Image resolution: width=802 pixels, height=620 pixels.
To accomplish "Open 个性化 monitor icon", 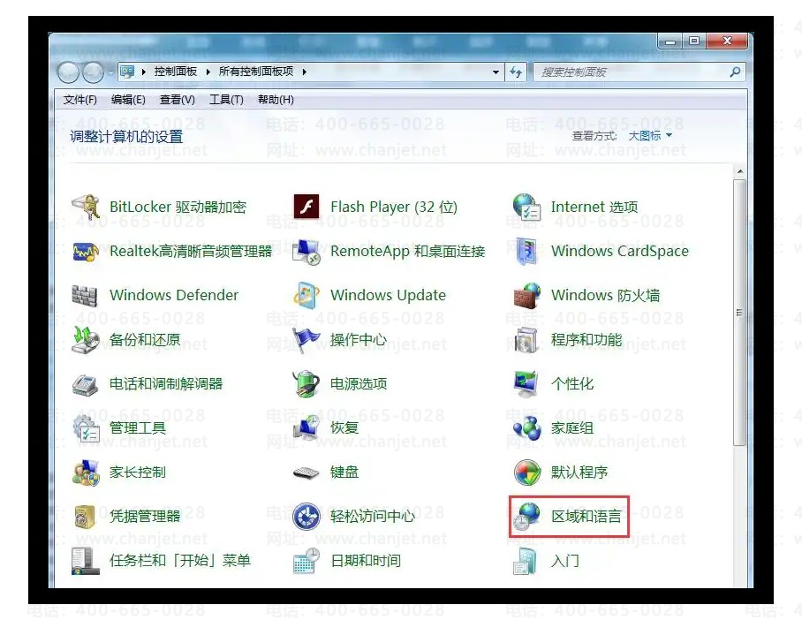I will tap(526, 383).
